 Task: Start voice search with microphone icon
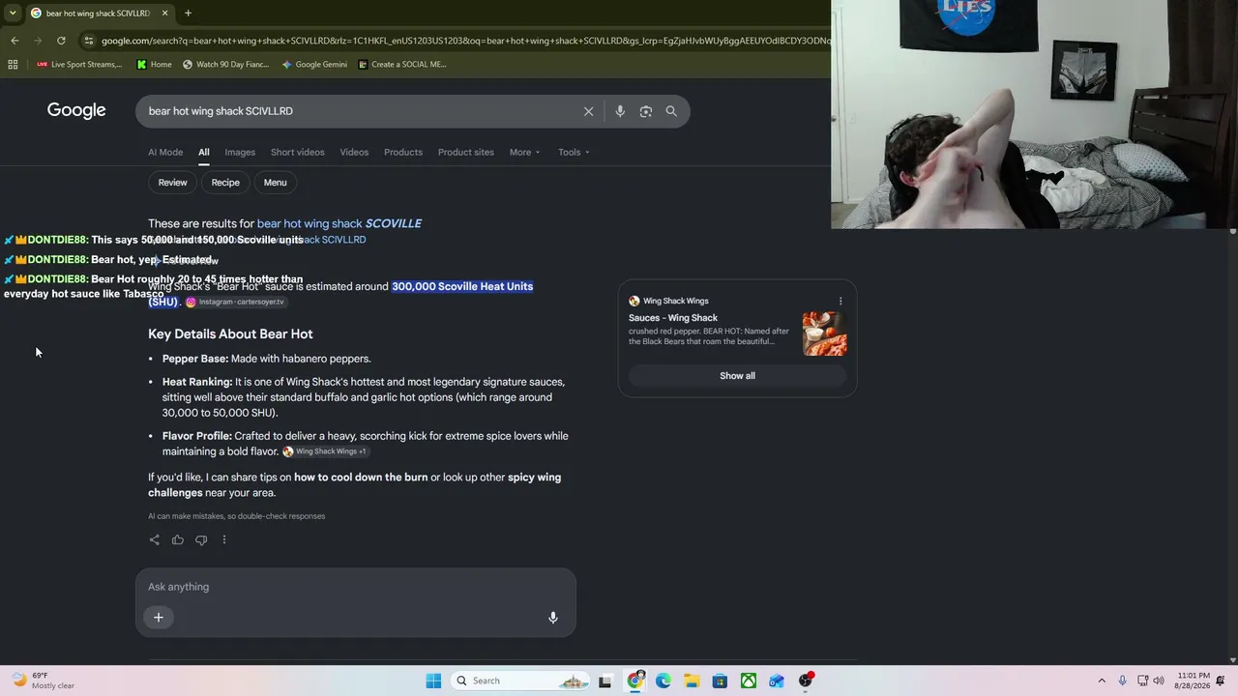pos(620,111)
